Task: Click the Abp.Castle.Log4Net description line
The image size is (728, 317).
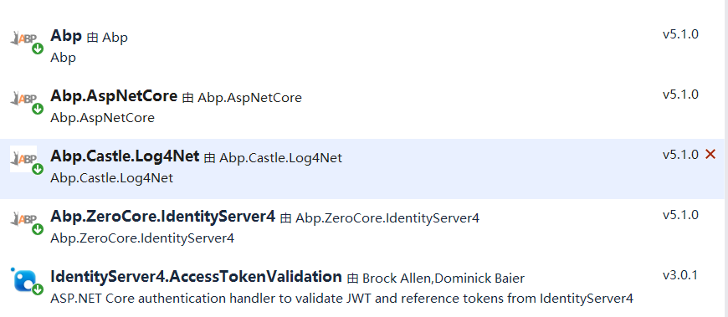Action: click(x=111, y=178)
